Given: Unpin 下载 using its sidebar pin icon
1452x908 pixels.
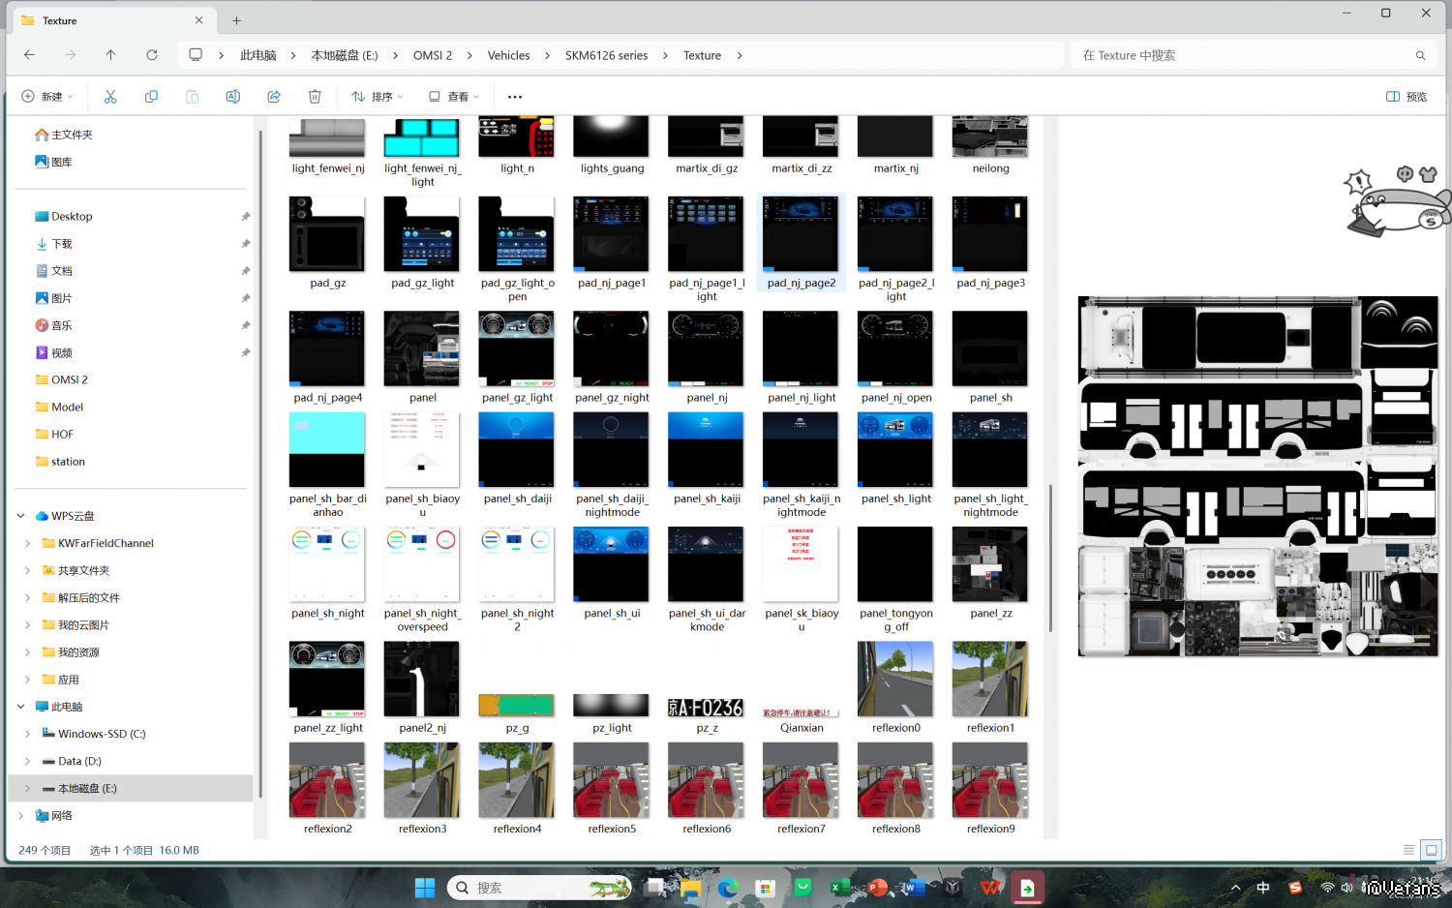Looking at the screenshot, I should point(246,244).
